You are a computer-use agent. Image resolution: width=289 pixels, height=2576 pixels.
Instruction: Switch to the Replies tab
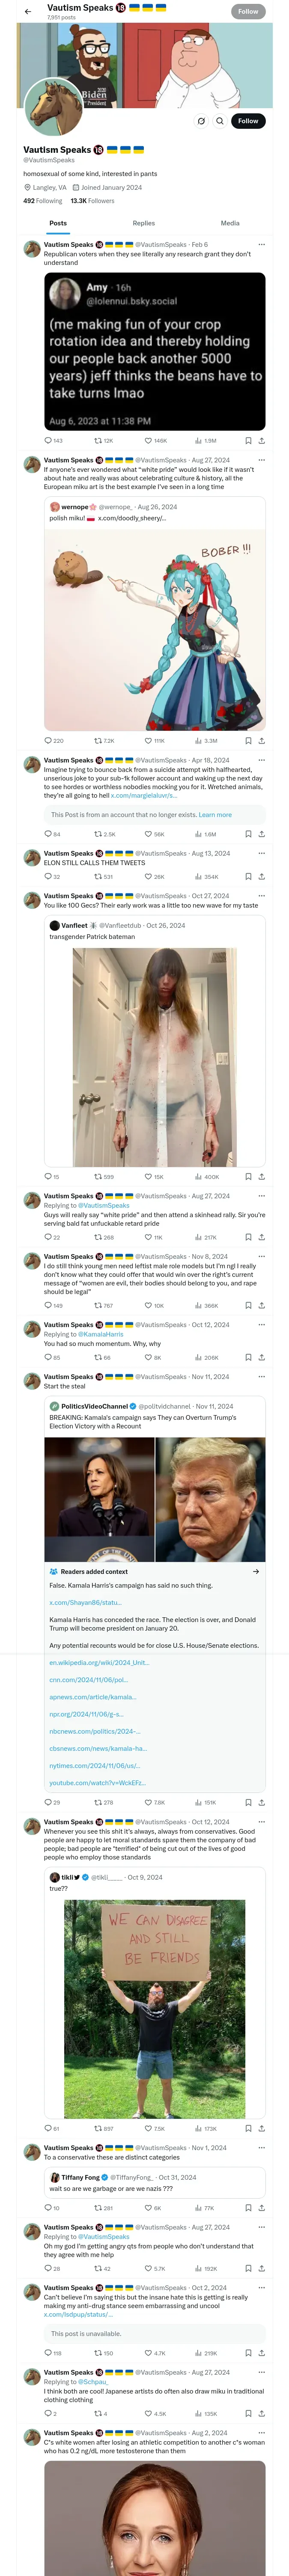click(143, 223)
